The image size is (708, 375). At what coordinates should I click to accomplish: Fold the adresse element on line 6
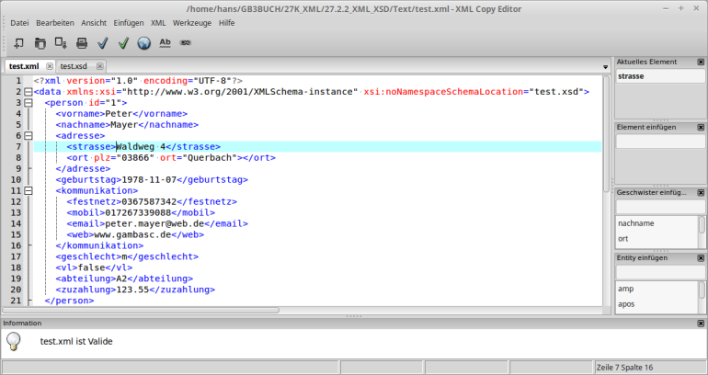28,135
